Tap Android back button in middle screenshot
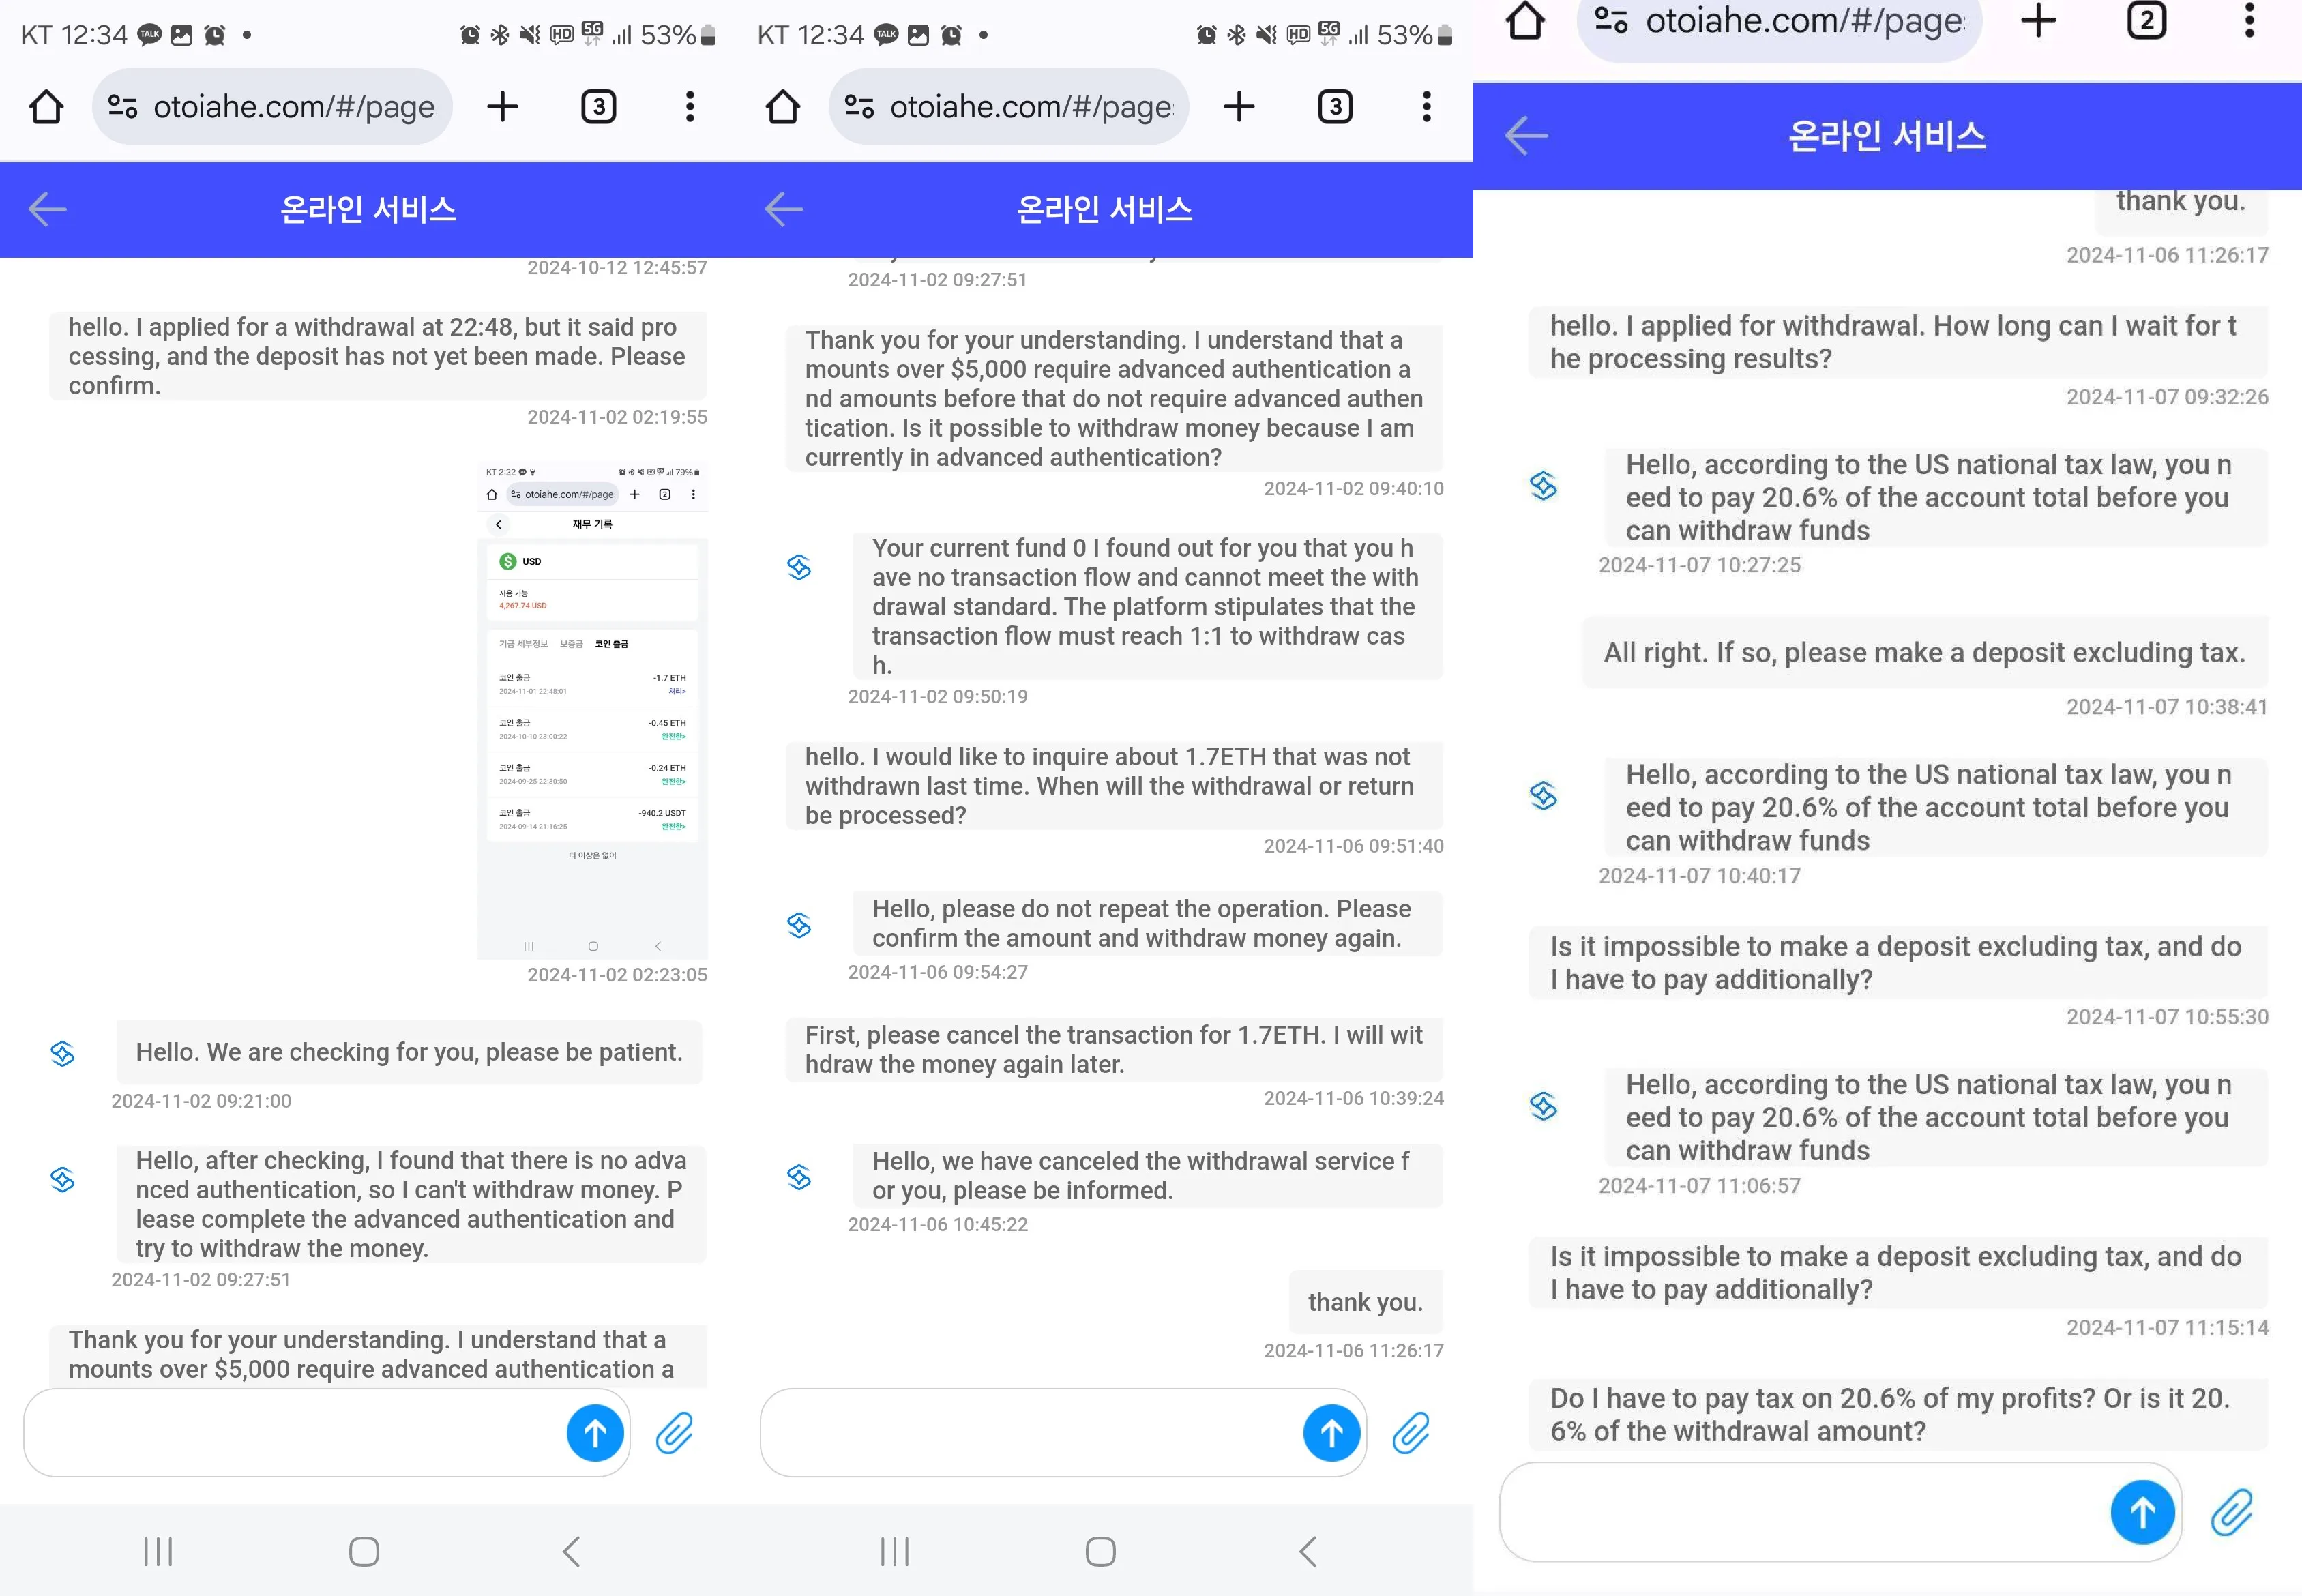 (x=1308, y=1551)
